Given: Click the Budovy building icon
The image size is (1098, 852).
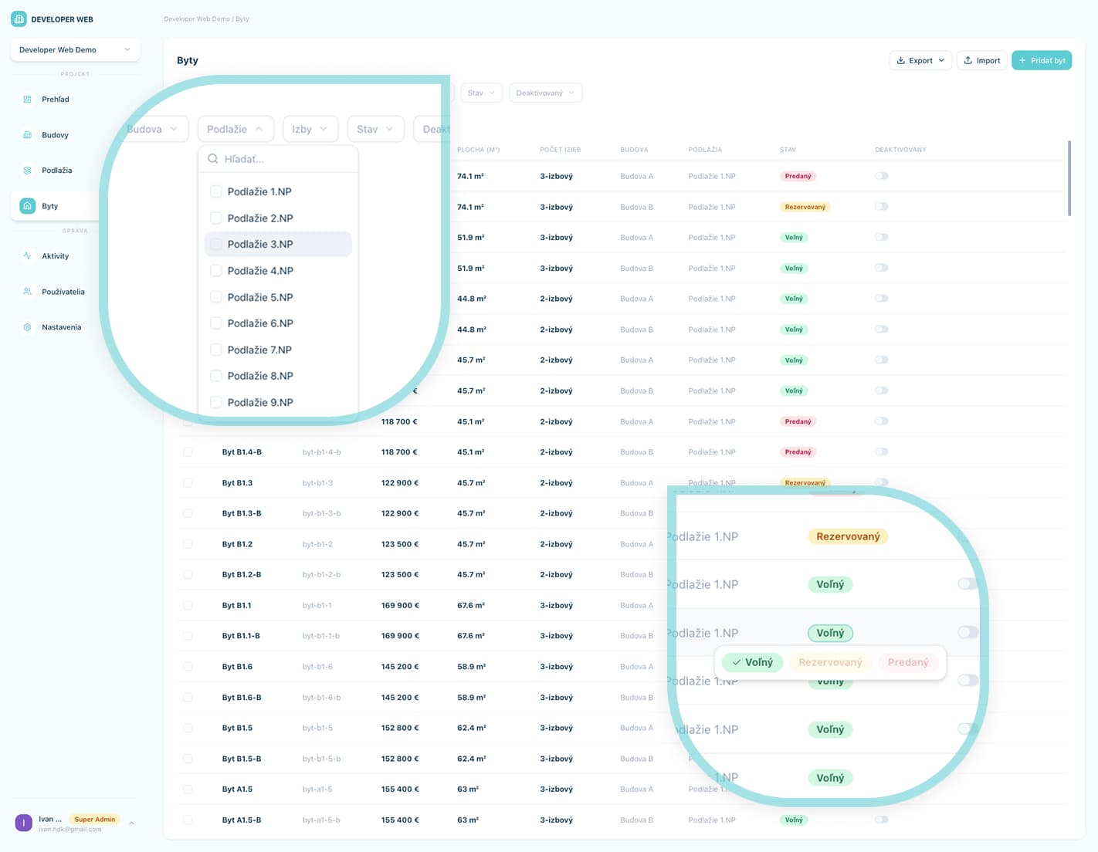Looking at the screenshot, I should pos(27,135).
